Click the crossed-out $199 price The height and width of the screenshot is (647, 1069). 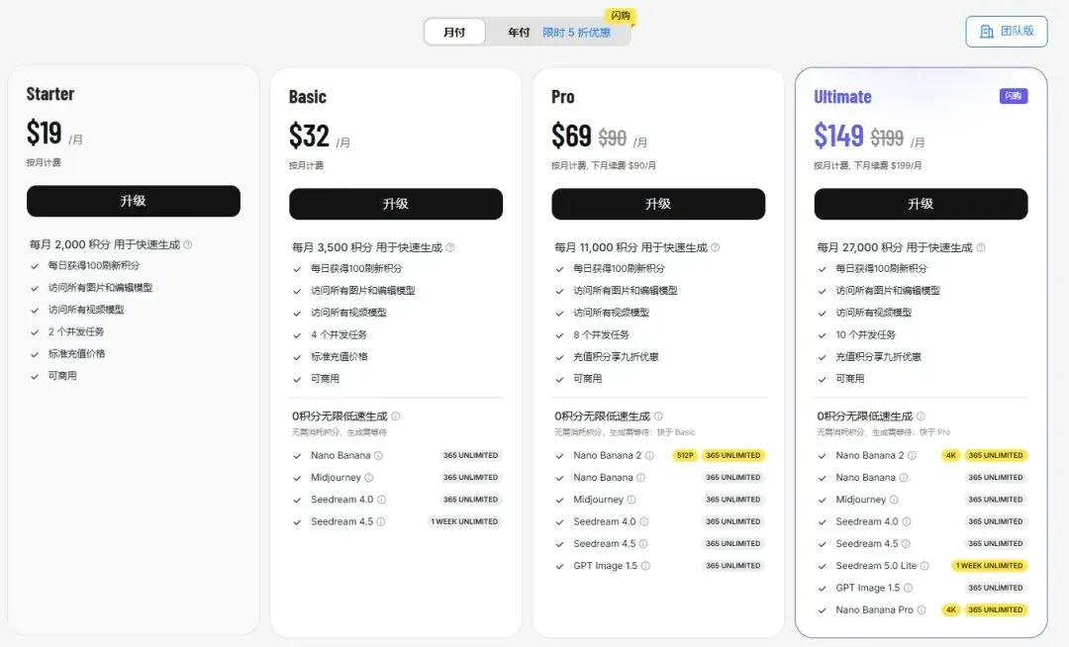click(x=887, y=139)
